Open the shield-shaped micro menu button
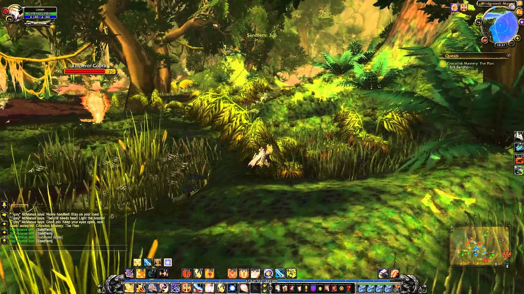Screen dimensions: 524x294 click(x=299, y=289)
